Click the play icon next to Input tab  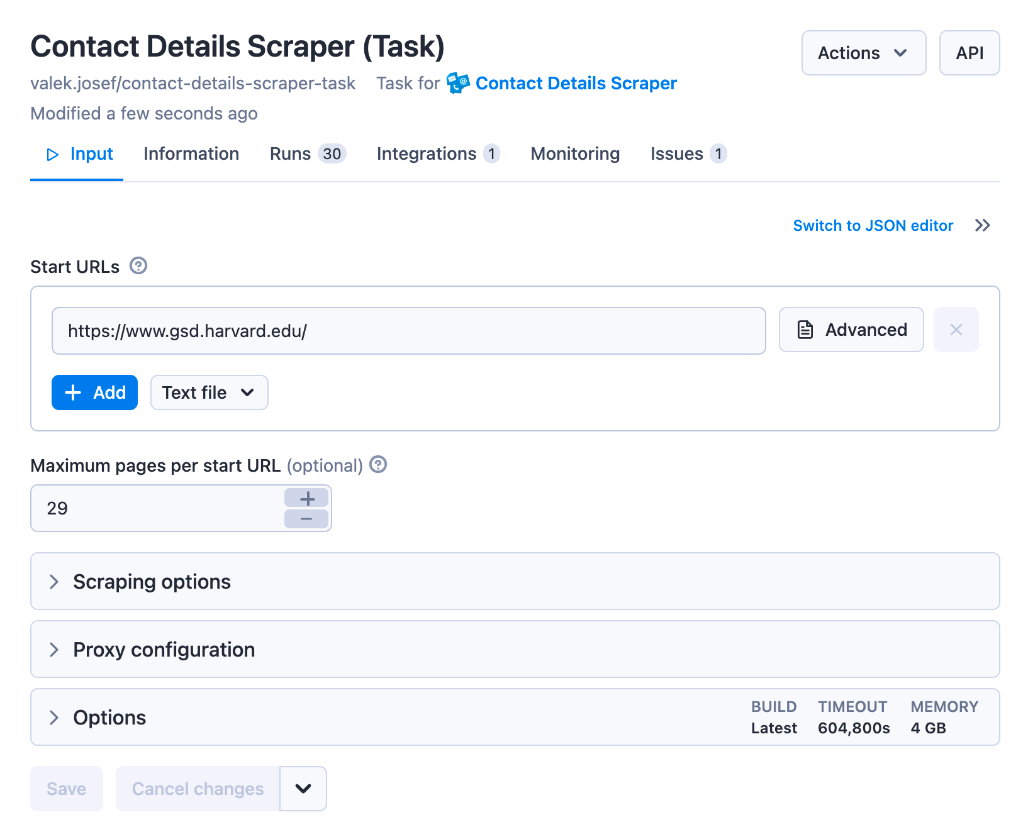pos(52,154)
